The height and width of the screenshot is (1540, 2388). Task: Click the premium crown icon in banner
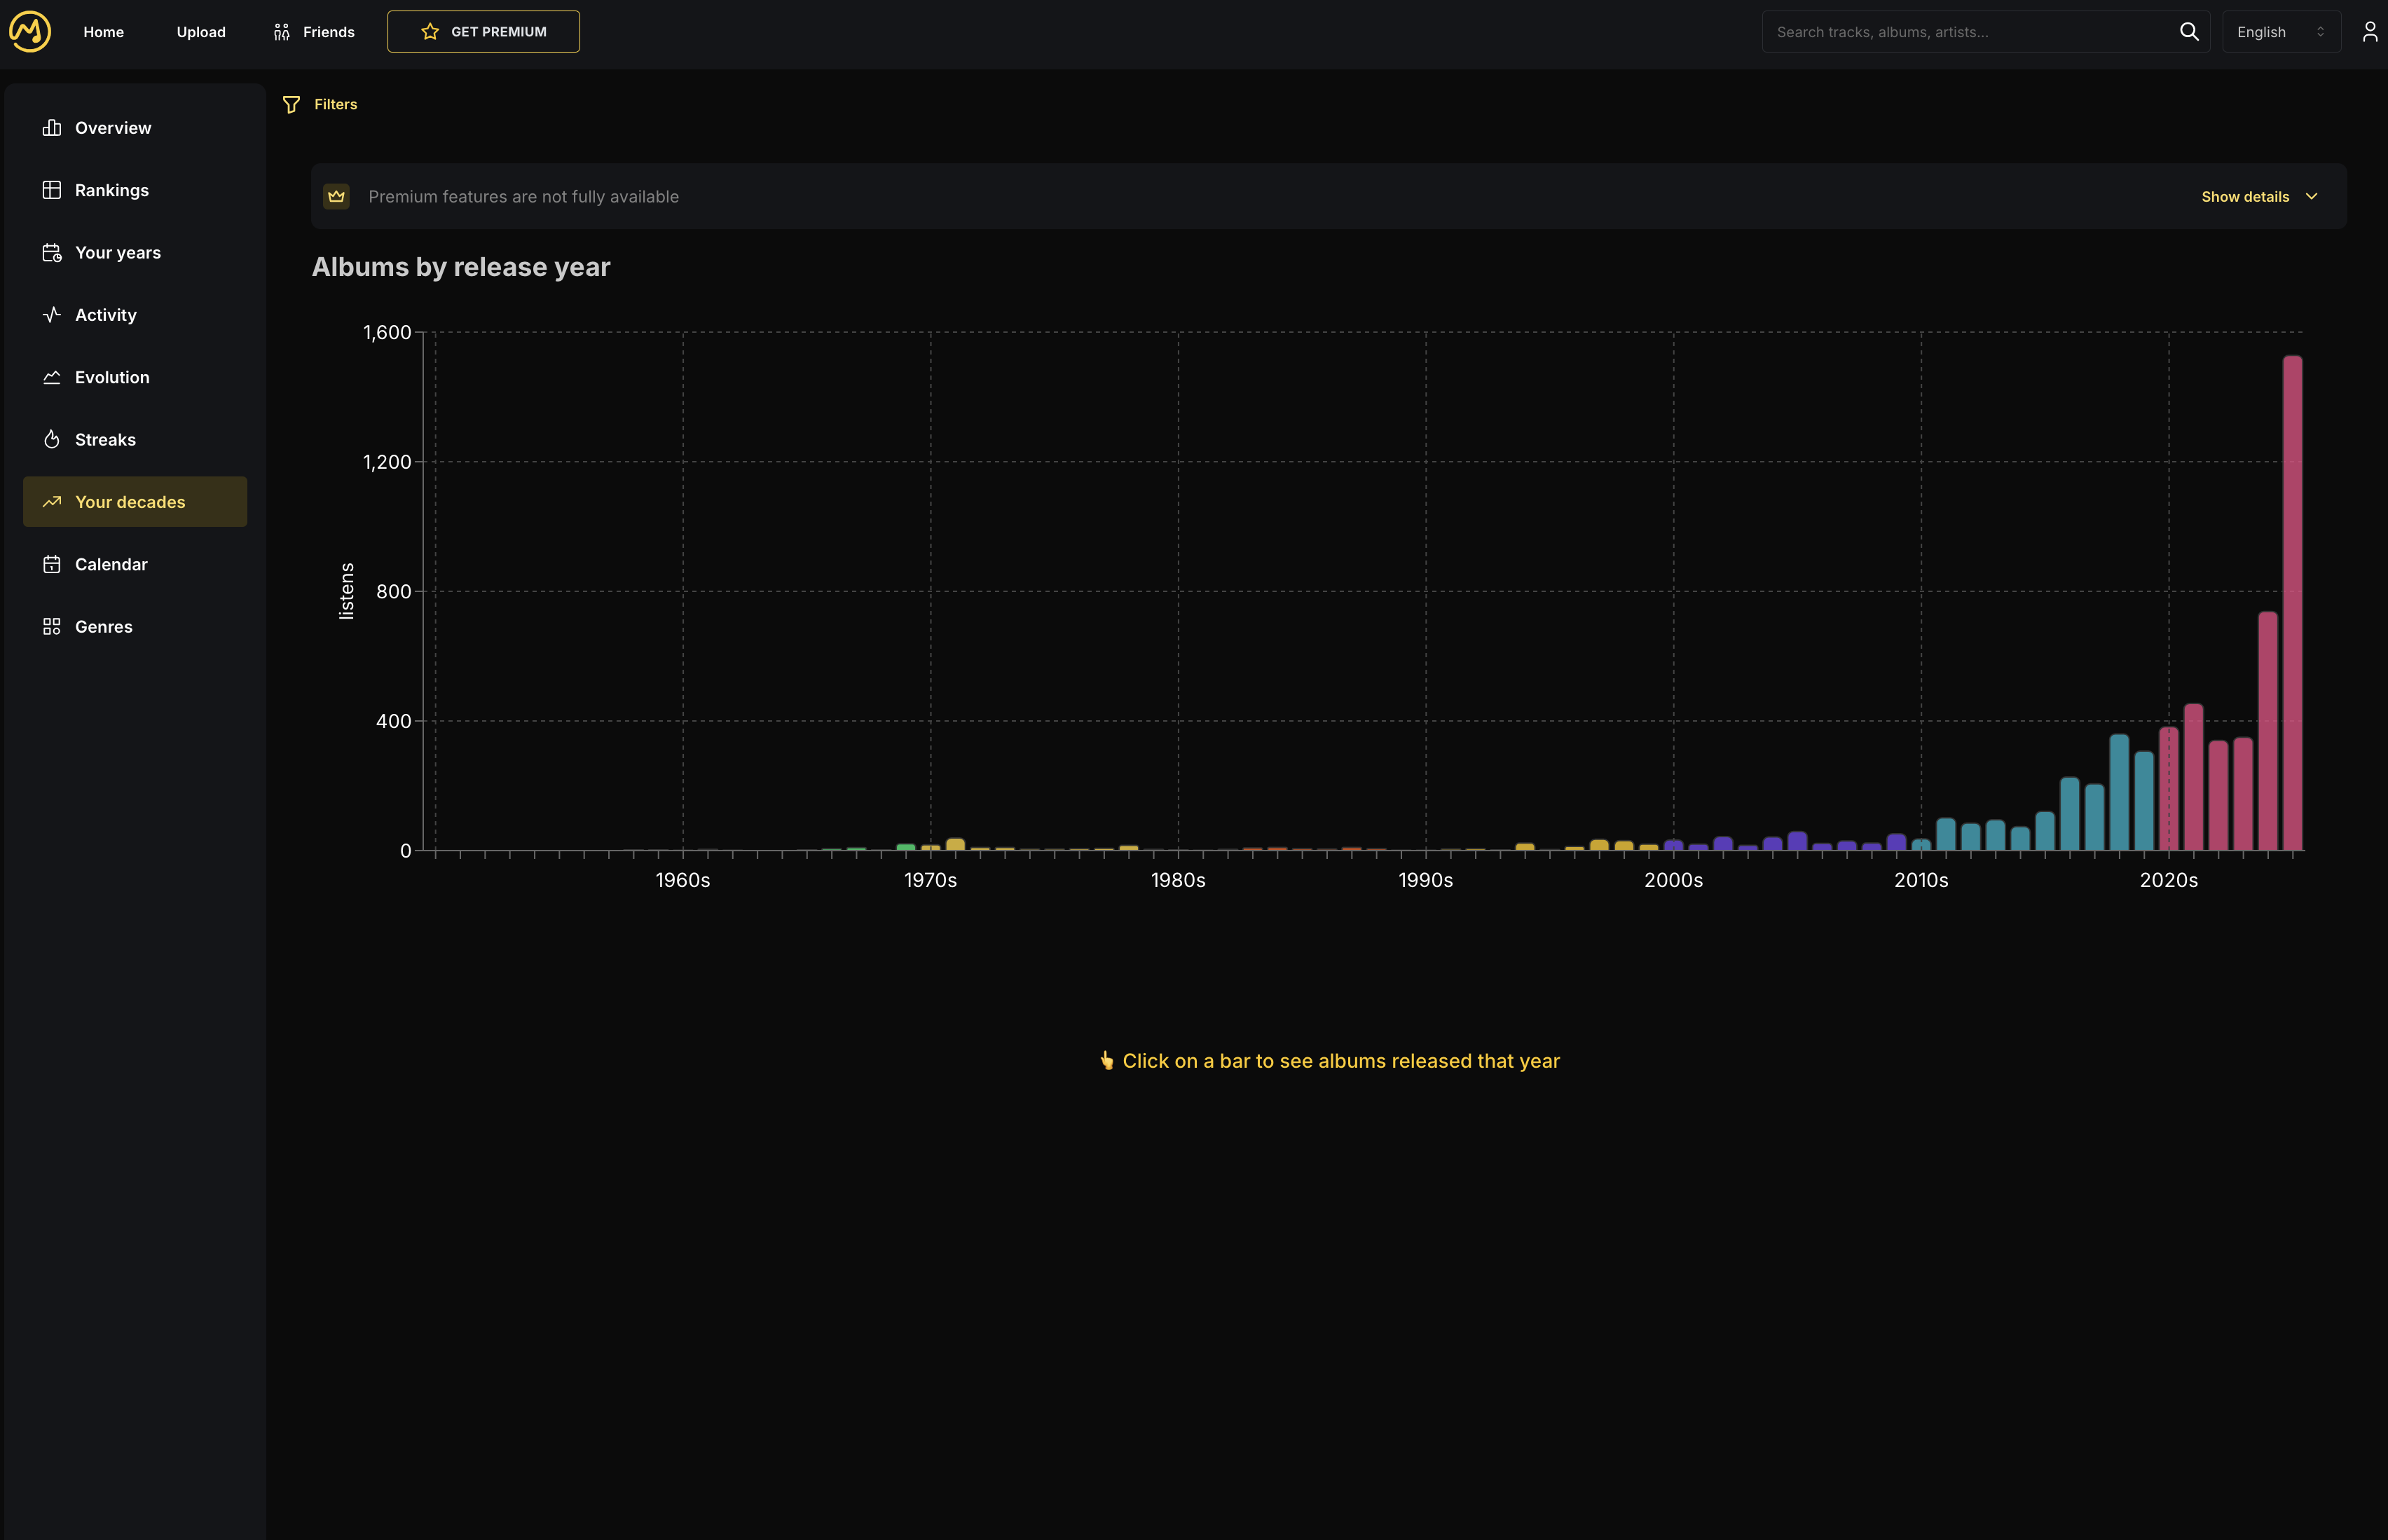(x=336, y=197)
